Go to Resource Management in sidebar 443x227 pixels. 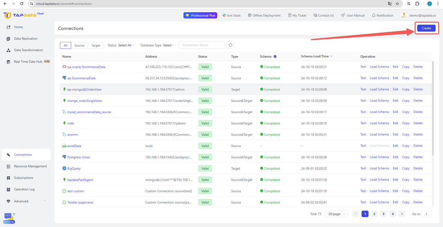(30, 166)
